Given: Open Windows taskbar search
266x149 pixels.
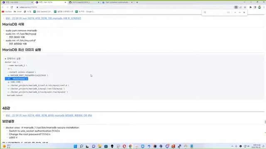Looking at the screenshot, I should [81, 146].
